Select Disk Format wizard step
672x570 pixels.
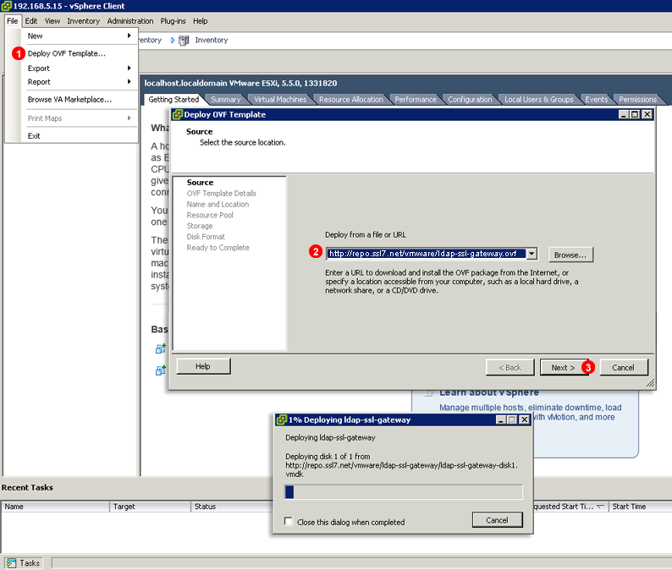[x=206, y=237]
